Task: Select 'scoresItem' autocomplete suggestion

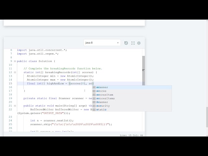Action: point(132,95)
